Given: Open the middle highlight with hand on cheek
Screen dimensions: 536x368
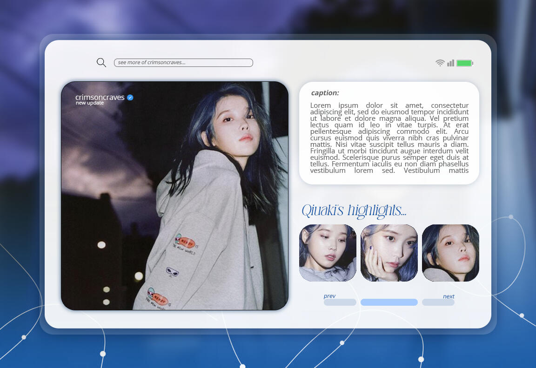Looking at the screenshot, I should click(x=389, y=253).
